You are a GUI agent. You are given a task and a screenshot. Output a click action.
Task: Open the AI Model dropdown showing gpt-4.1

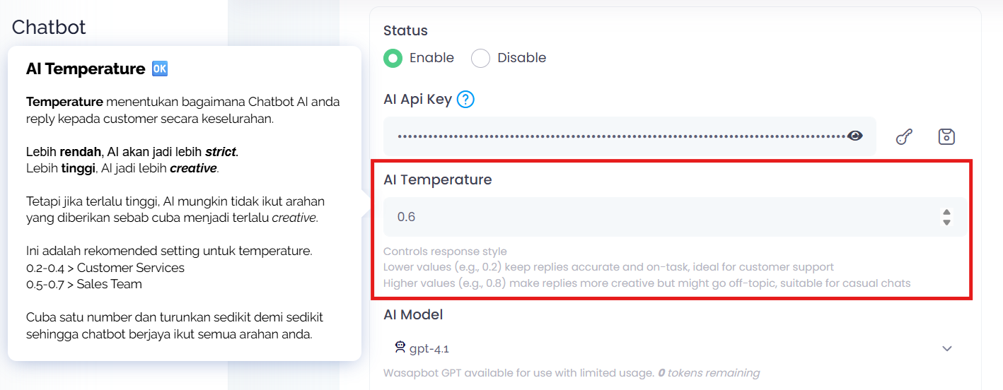pyautogui.click(x=675, y=348)
